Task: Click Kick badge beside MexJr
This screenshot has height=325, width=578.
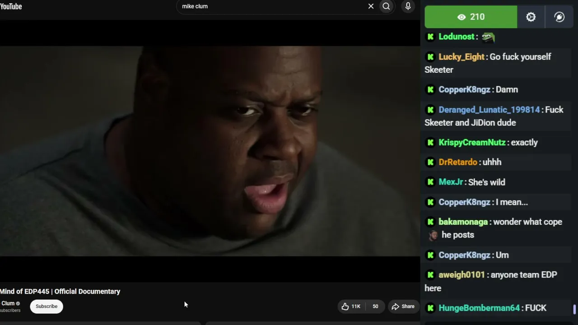Action: tap(430, 182)
